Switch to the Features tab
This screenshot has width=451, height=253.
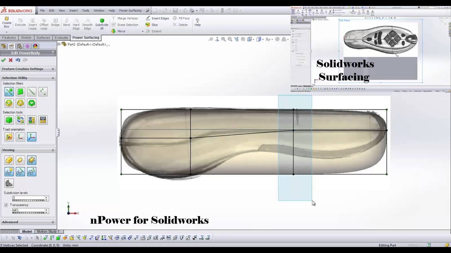[x=9, y=38]
